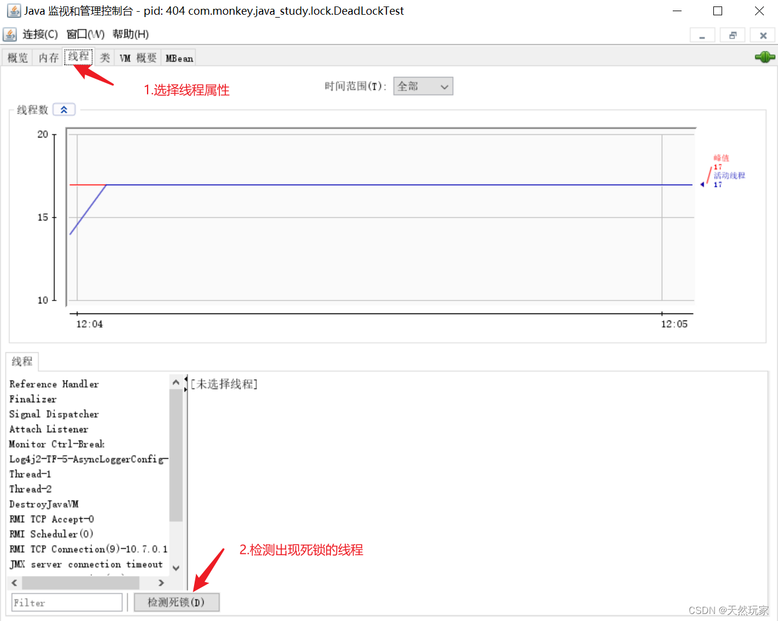Select the Thread-1 entry
The width and height of the screenshot is (778, 621).
click(31, 474)
